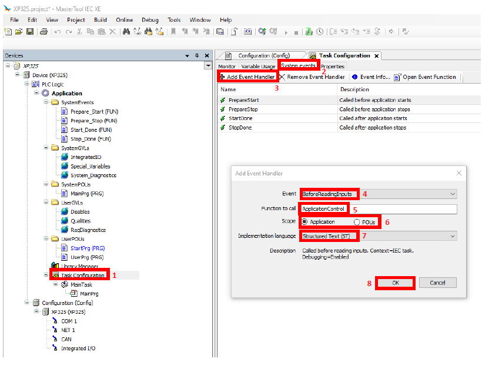
Task: Select the POUs scope radio button
Action: [x=357, y=222]
